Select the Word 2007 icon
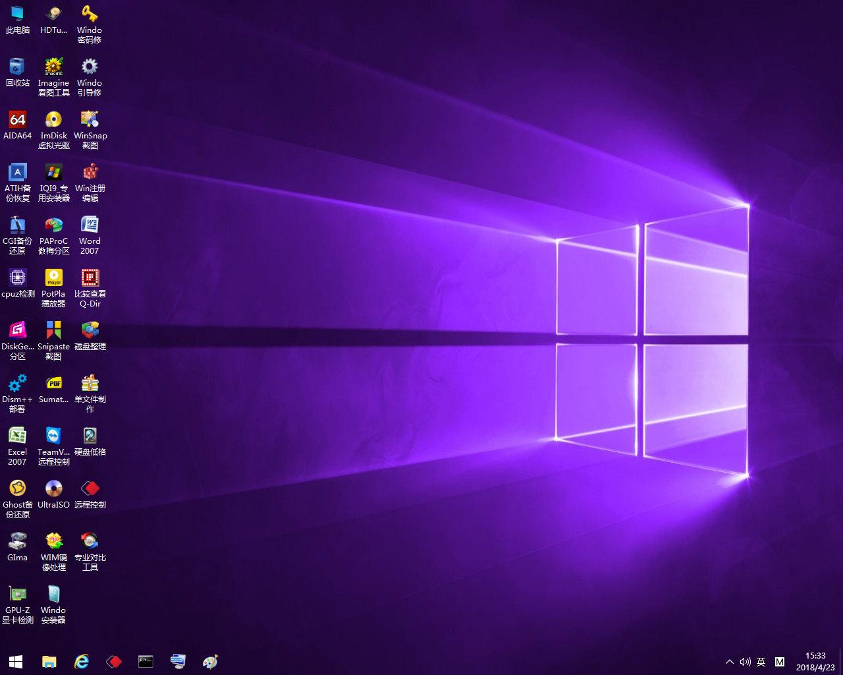The width and height of the screenshot is (843, 675). (x=90, y=235)
